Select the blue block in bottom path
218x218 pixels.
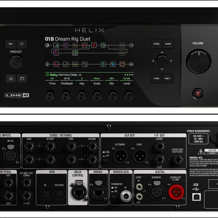click(113, 64)
